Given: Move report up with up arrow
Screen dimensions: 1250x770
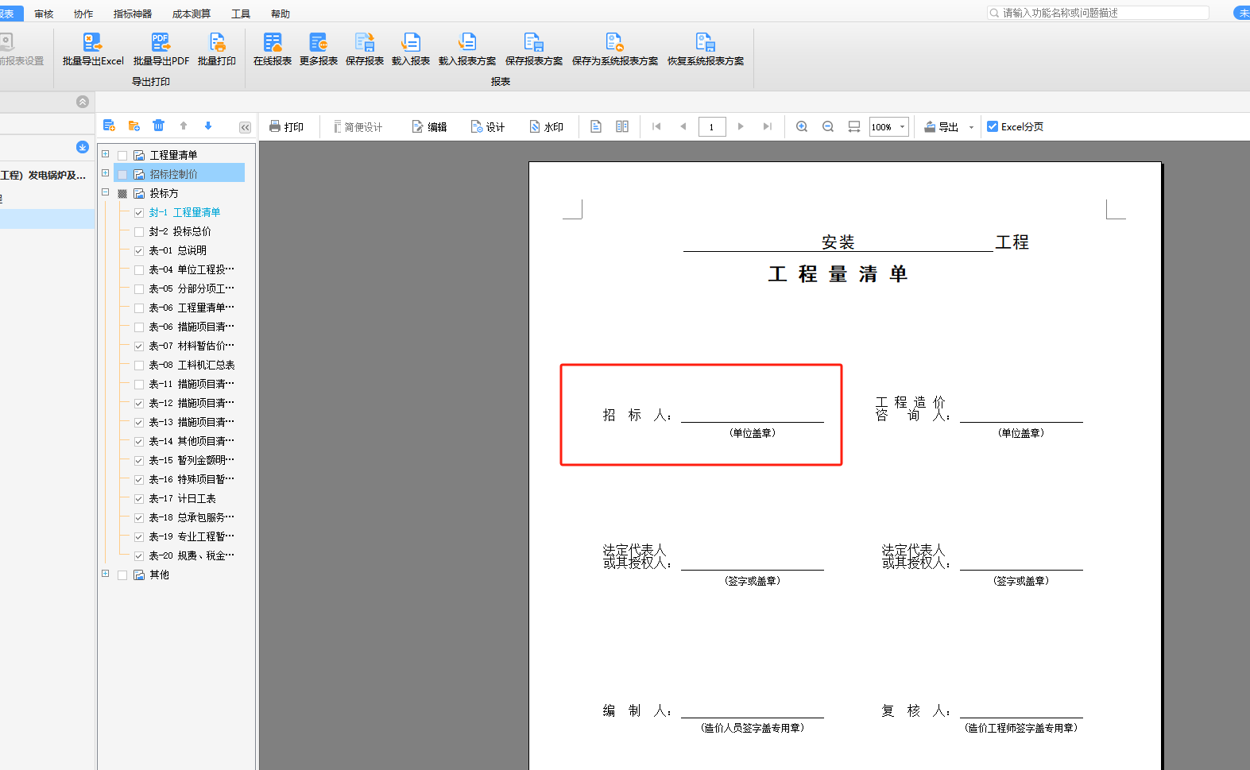Looking at the screenshot, I should [x=184, y=126].
